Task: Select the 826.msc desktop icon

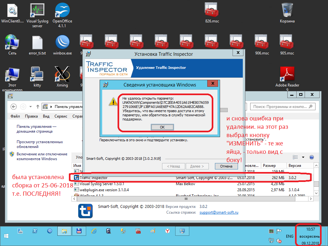Action: 212,13
